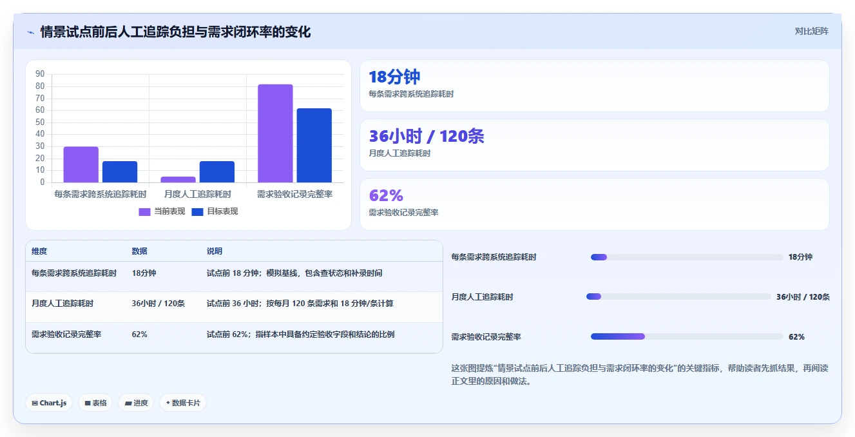Click the note starting 试点前 36 小时
Viewport: 855px width, 437px height.
300,304
